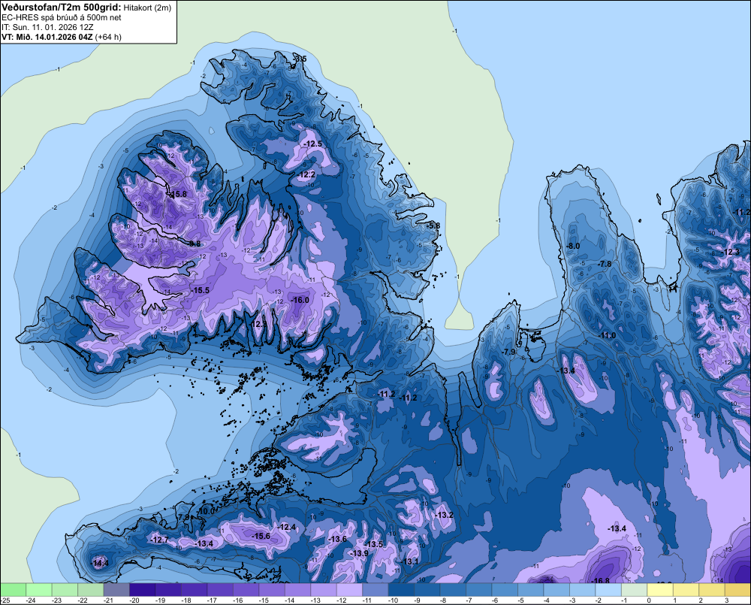Click the -16.0 temperature reading
This screenshot has width=751, height=605.
click(300, 300)
